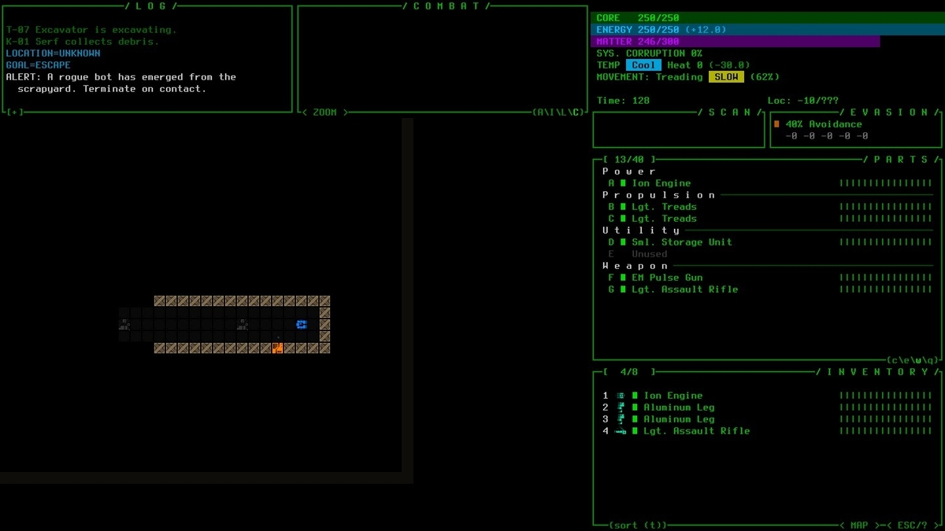945x531 pixels.
Task: Click the ZOOM button below the map log
Action: 324,112
